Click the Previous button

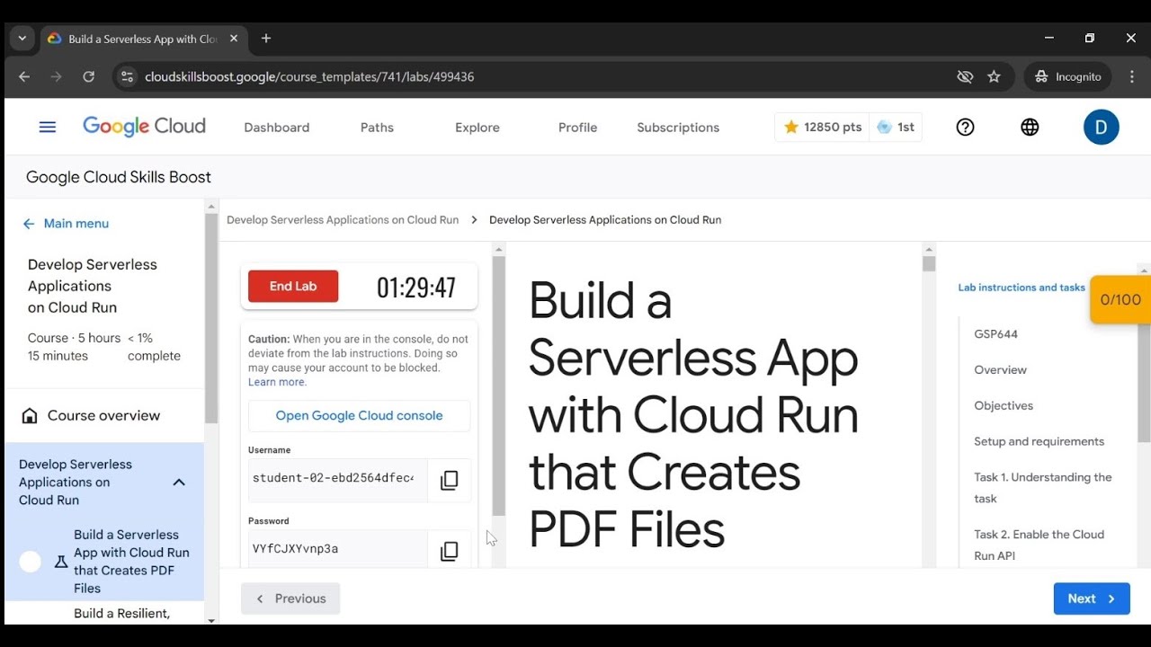[290, 598]
